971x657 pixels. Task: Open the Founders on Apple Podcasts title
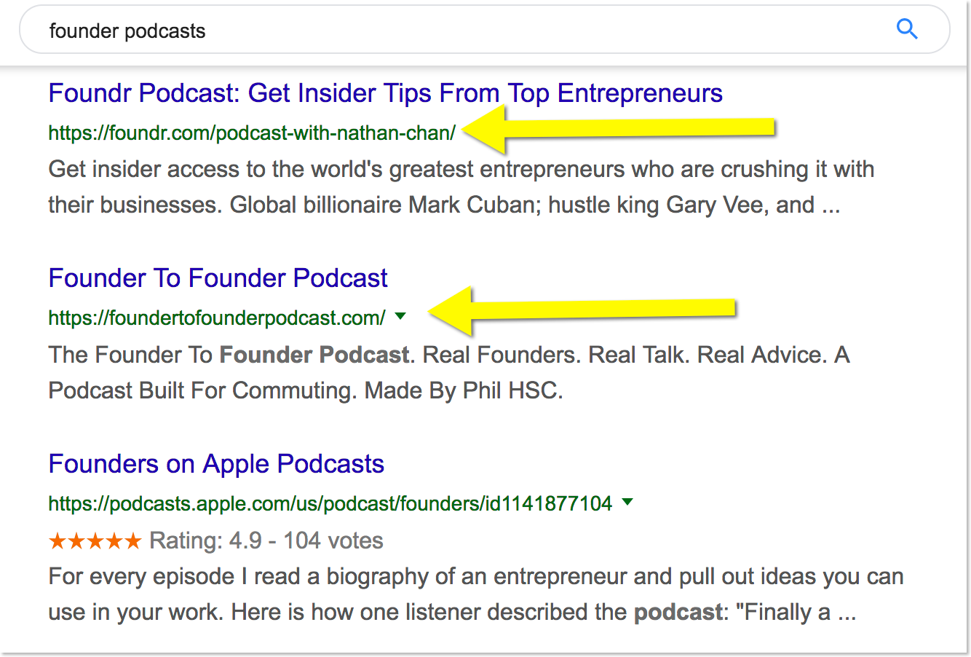(x=216, y=464)
